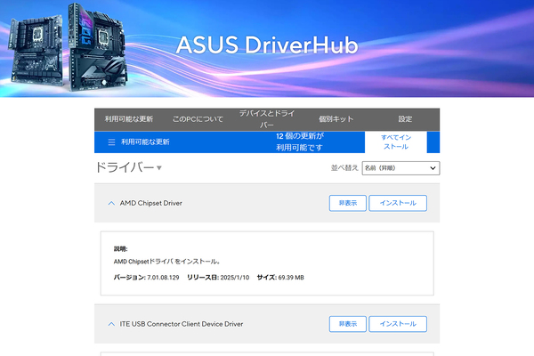Viewport: 534px width, 356px height.
Task: Switch to the 利用可能な更新 tab
Action: pos(129,119)
